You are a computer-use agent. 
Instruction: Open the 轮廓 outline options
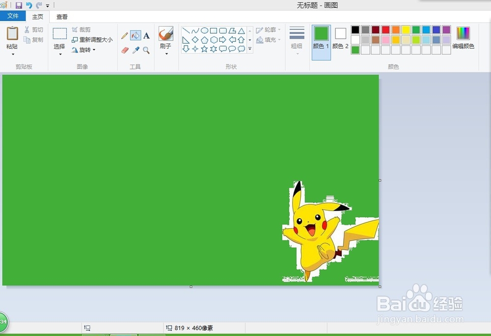click(269, 30)
